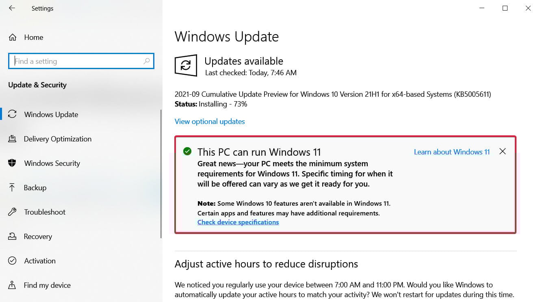The width and height of the screenshot is (540, 302).
Task: Click the sidebar vertical scrollbar
Action: pos(161,175)
